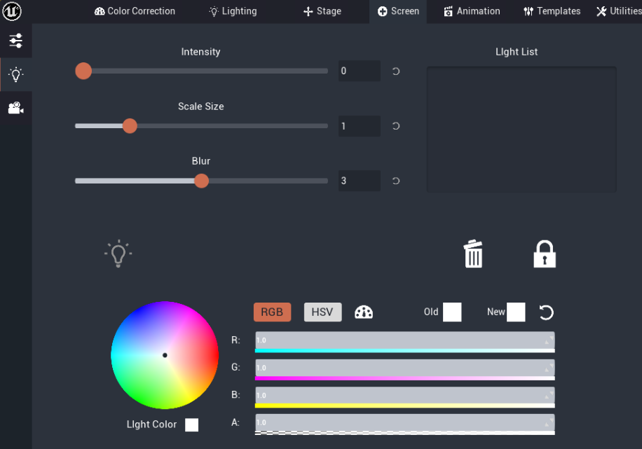
Task: Reset the Scale Size value with its arrow
Action: [395, 126]
